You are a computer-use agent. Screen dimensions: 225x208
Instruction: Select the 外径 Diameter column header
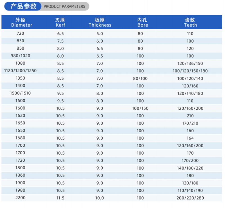21,22
